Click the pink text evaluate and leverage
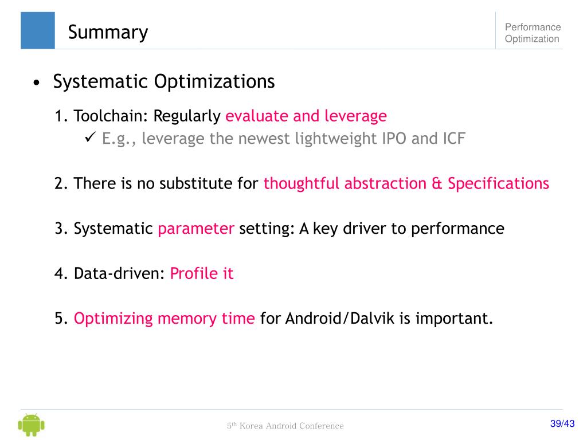 click(306, 116)
